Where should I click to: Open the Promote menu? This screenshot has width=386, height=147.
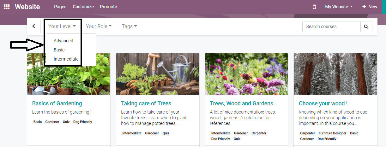pos(108,7)
